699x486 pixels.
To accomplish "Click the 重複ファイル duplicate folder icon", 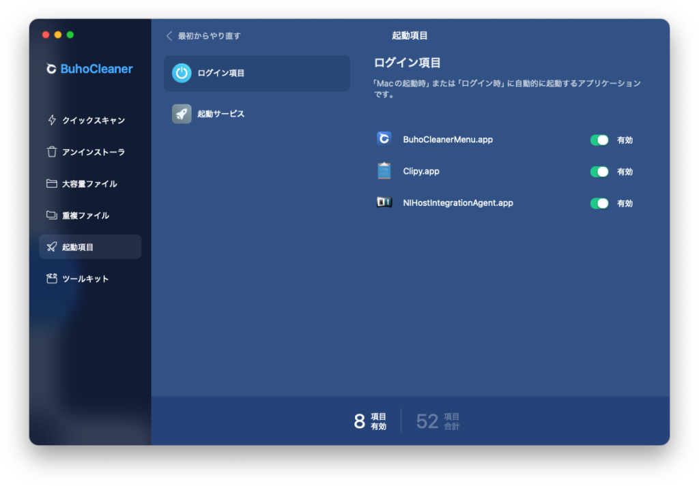I will tap(52, 215).
